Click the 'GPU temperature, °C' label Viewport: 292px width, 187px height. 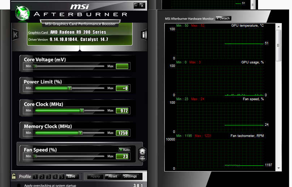click(x=248, y=26)
